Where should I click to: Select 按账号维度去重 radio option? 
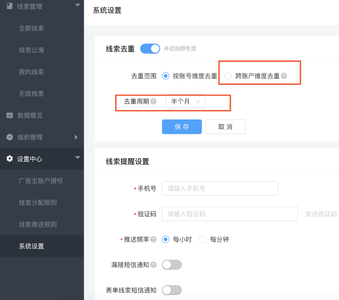tap(166, 76)
